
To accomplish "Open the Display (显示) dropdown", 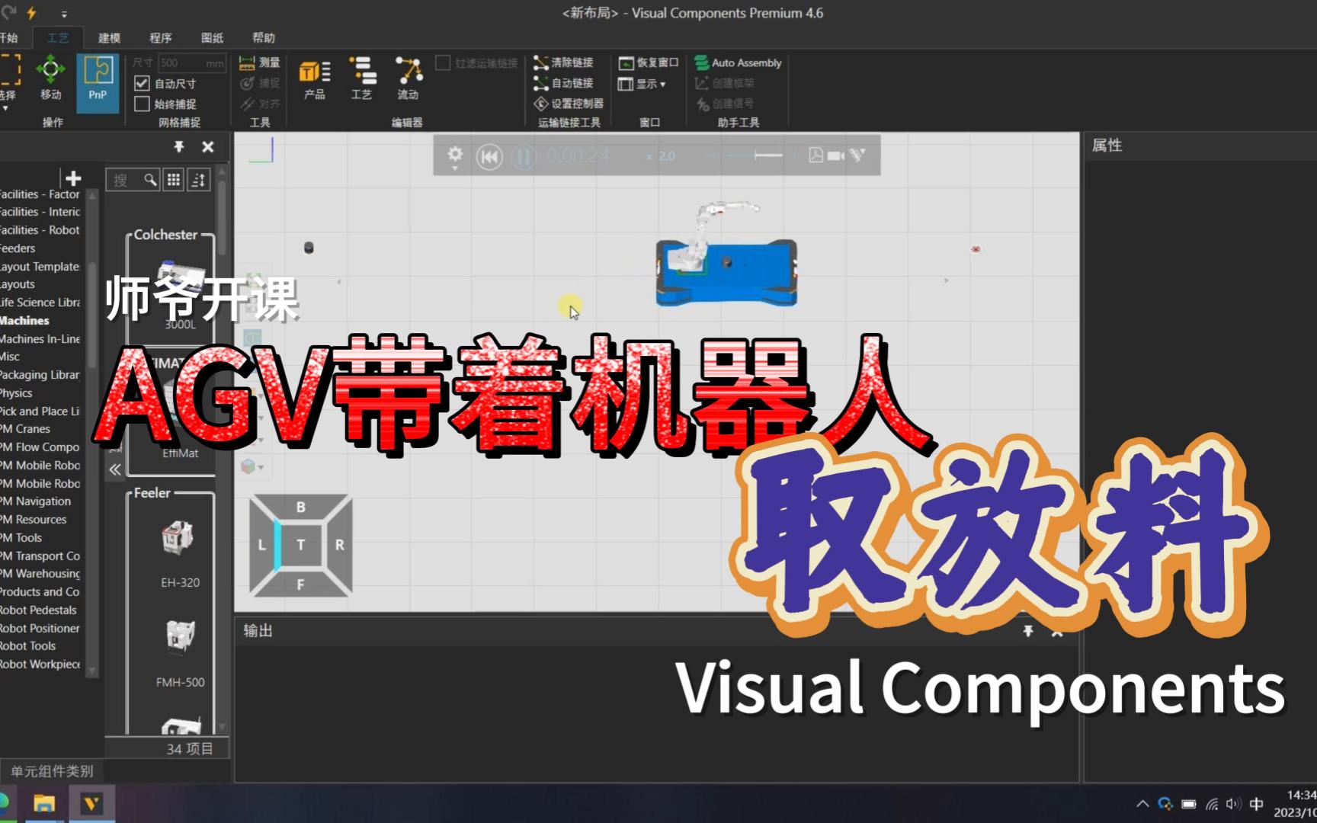I will click(x=642, y=83).
